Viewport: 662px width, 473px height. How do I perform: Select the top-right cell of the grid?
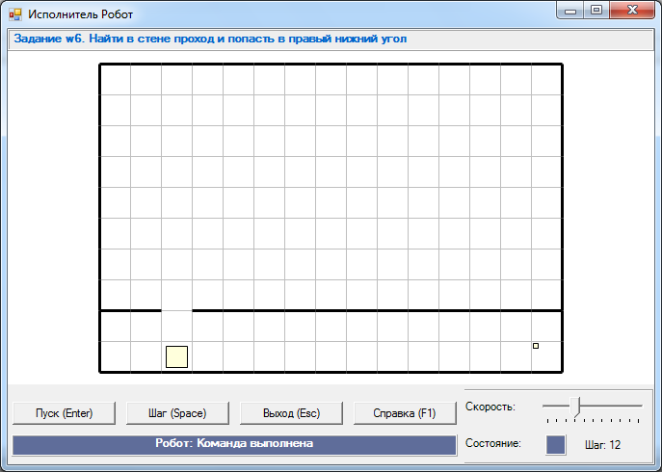[546, 80]
